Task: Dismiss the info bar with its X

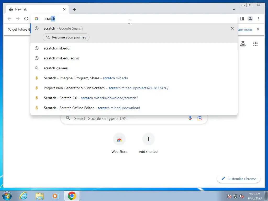Action: (x=258, y=29)
